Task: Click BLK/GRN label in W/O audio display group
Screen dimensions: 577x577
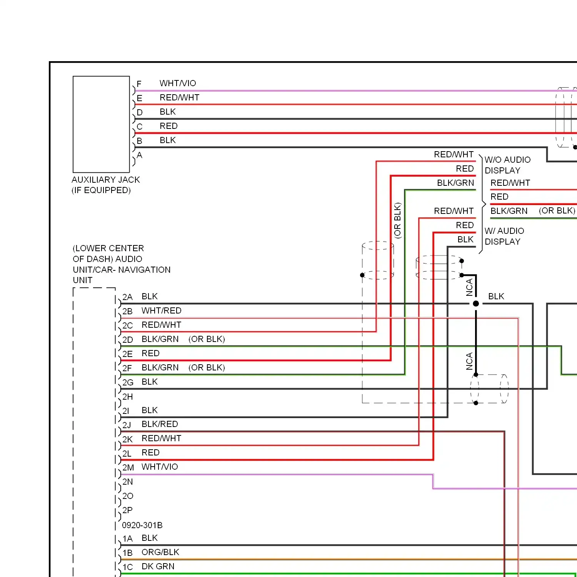Action: [455, 183]
